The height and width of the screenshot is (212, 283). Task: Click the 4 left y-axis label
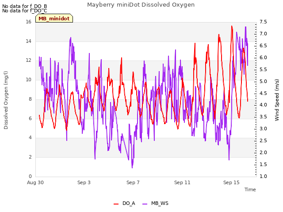click(x=30, y=138)
